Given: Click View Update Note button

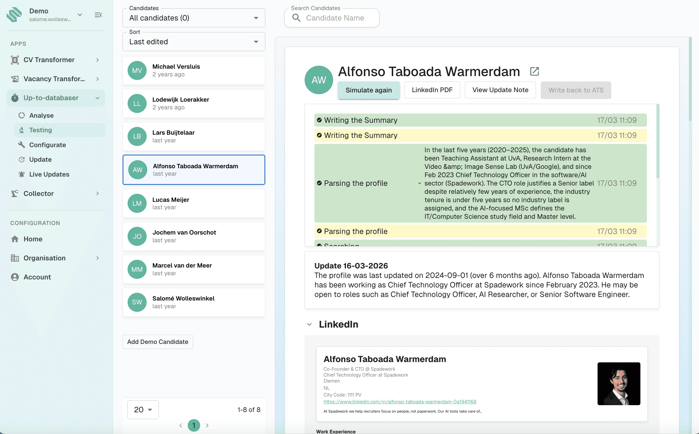Looking at the screenshot, I should pyautogui.click(x=500, y=90).
